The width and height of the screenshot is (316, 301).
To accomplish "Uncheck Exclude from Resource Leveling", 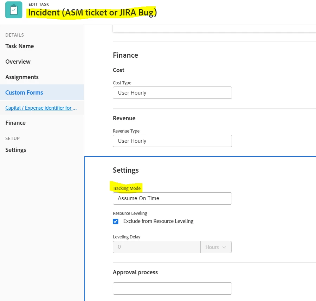I will [x=116, y=222].
